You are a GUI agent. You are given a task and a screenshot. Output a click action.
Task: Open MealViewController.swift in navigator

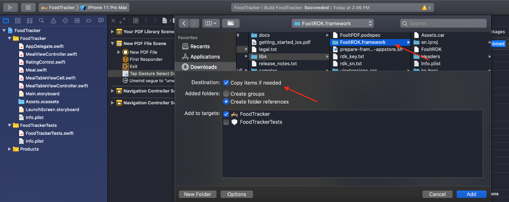[51, 54]
